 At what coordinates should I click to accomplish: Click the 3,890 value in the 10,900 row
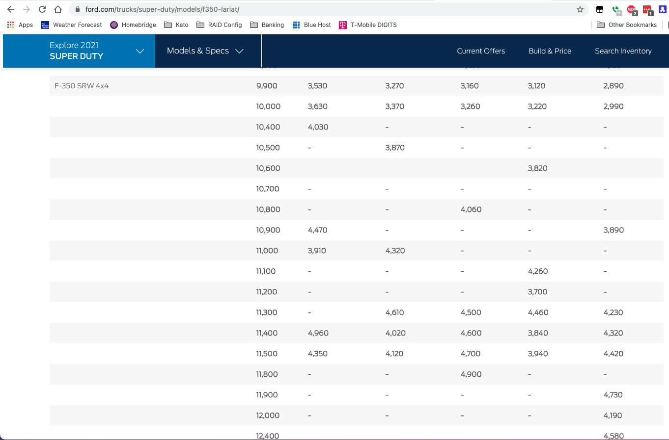pos(613,230)
